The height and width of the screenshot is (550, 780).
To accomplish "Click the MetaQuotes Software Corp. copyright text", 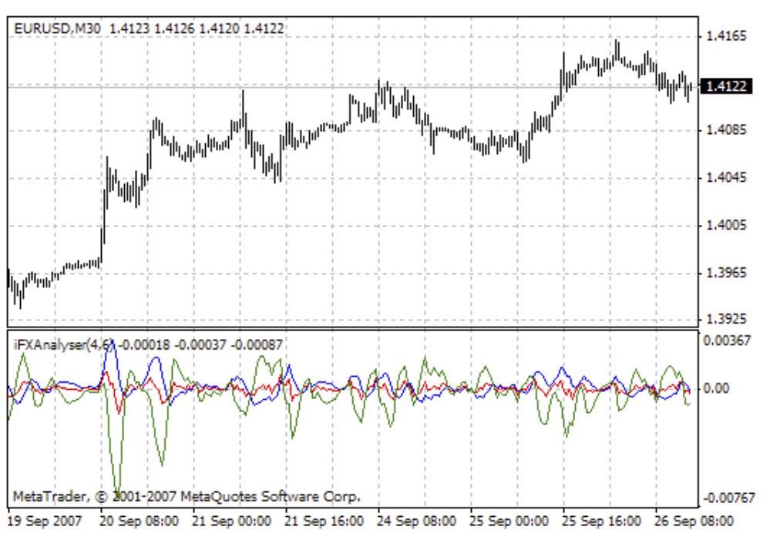I will [x=187, y=496].
